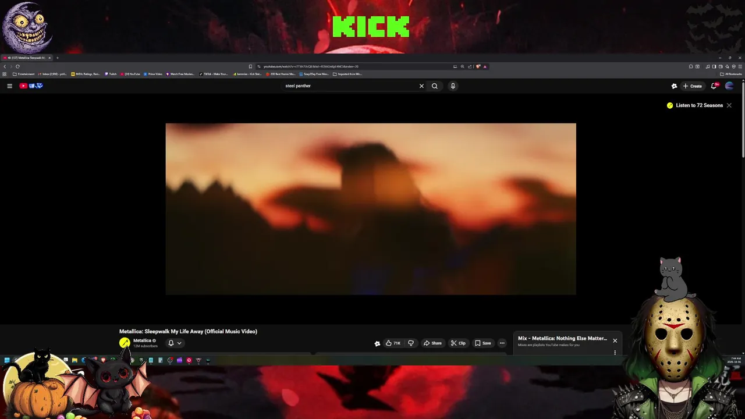Click the Metallica video player
Screen dimensions: 745x419
[x=371, y=209]
